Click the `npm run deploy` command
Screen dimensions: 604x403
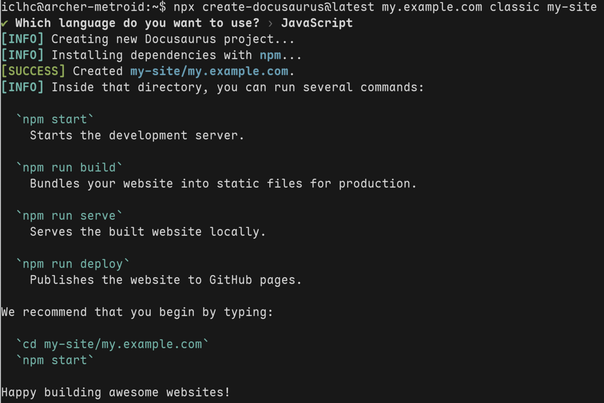coord(73,264)
